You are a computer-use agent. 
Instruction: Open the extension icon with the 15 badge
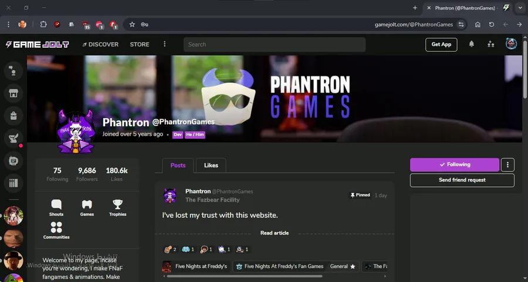coord(86,25)
